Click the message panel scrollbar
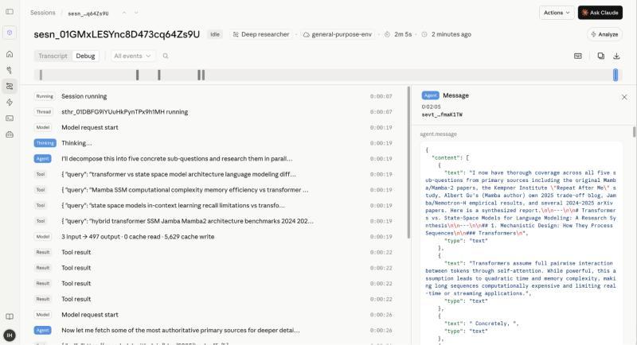This screenshot has width=637, height=345. (x=634, y=132)
